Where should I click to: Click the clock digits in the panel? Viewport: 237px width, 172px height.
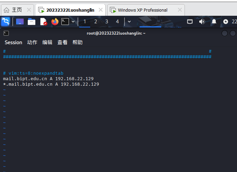pyautogui.click(x=234, y=22)
